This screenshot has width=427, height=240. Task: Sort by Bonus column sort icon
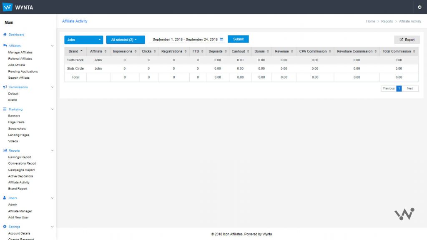click(268, 51)
